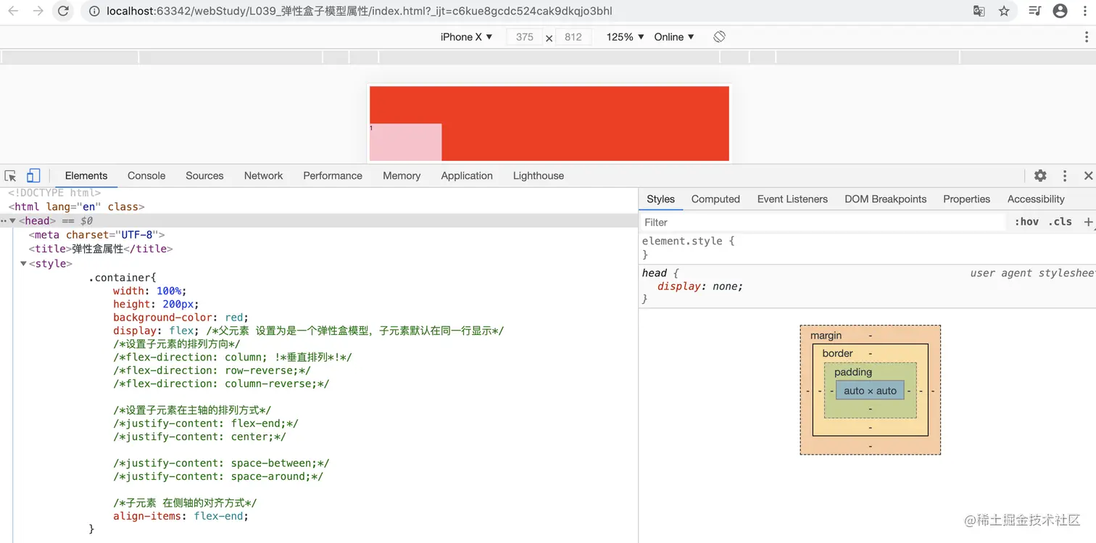Click the address bar URL
Viewport: 1096px width, 543px height.
359,11
